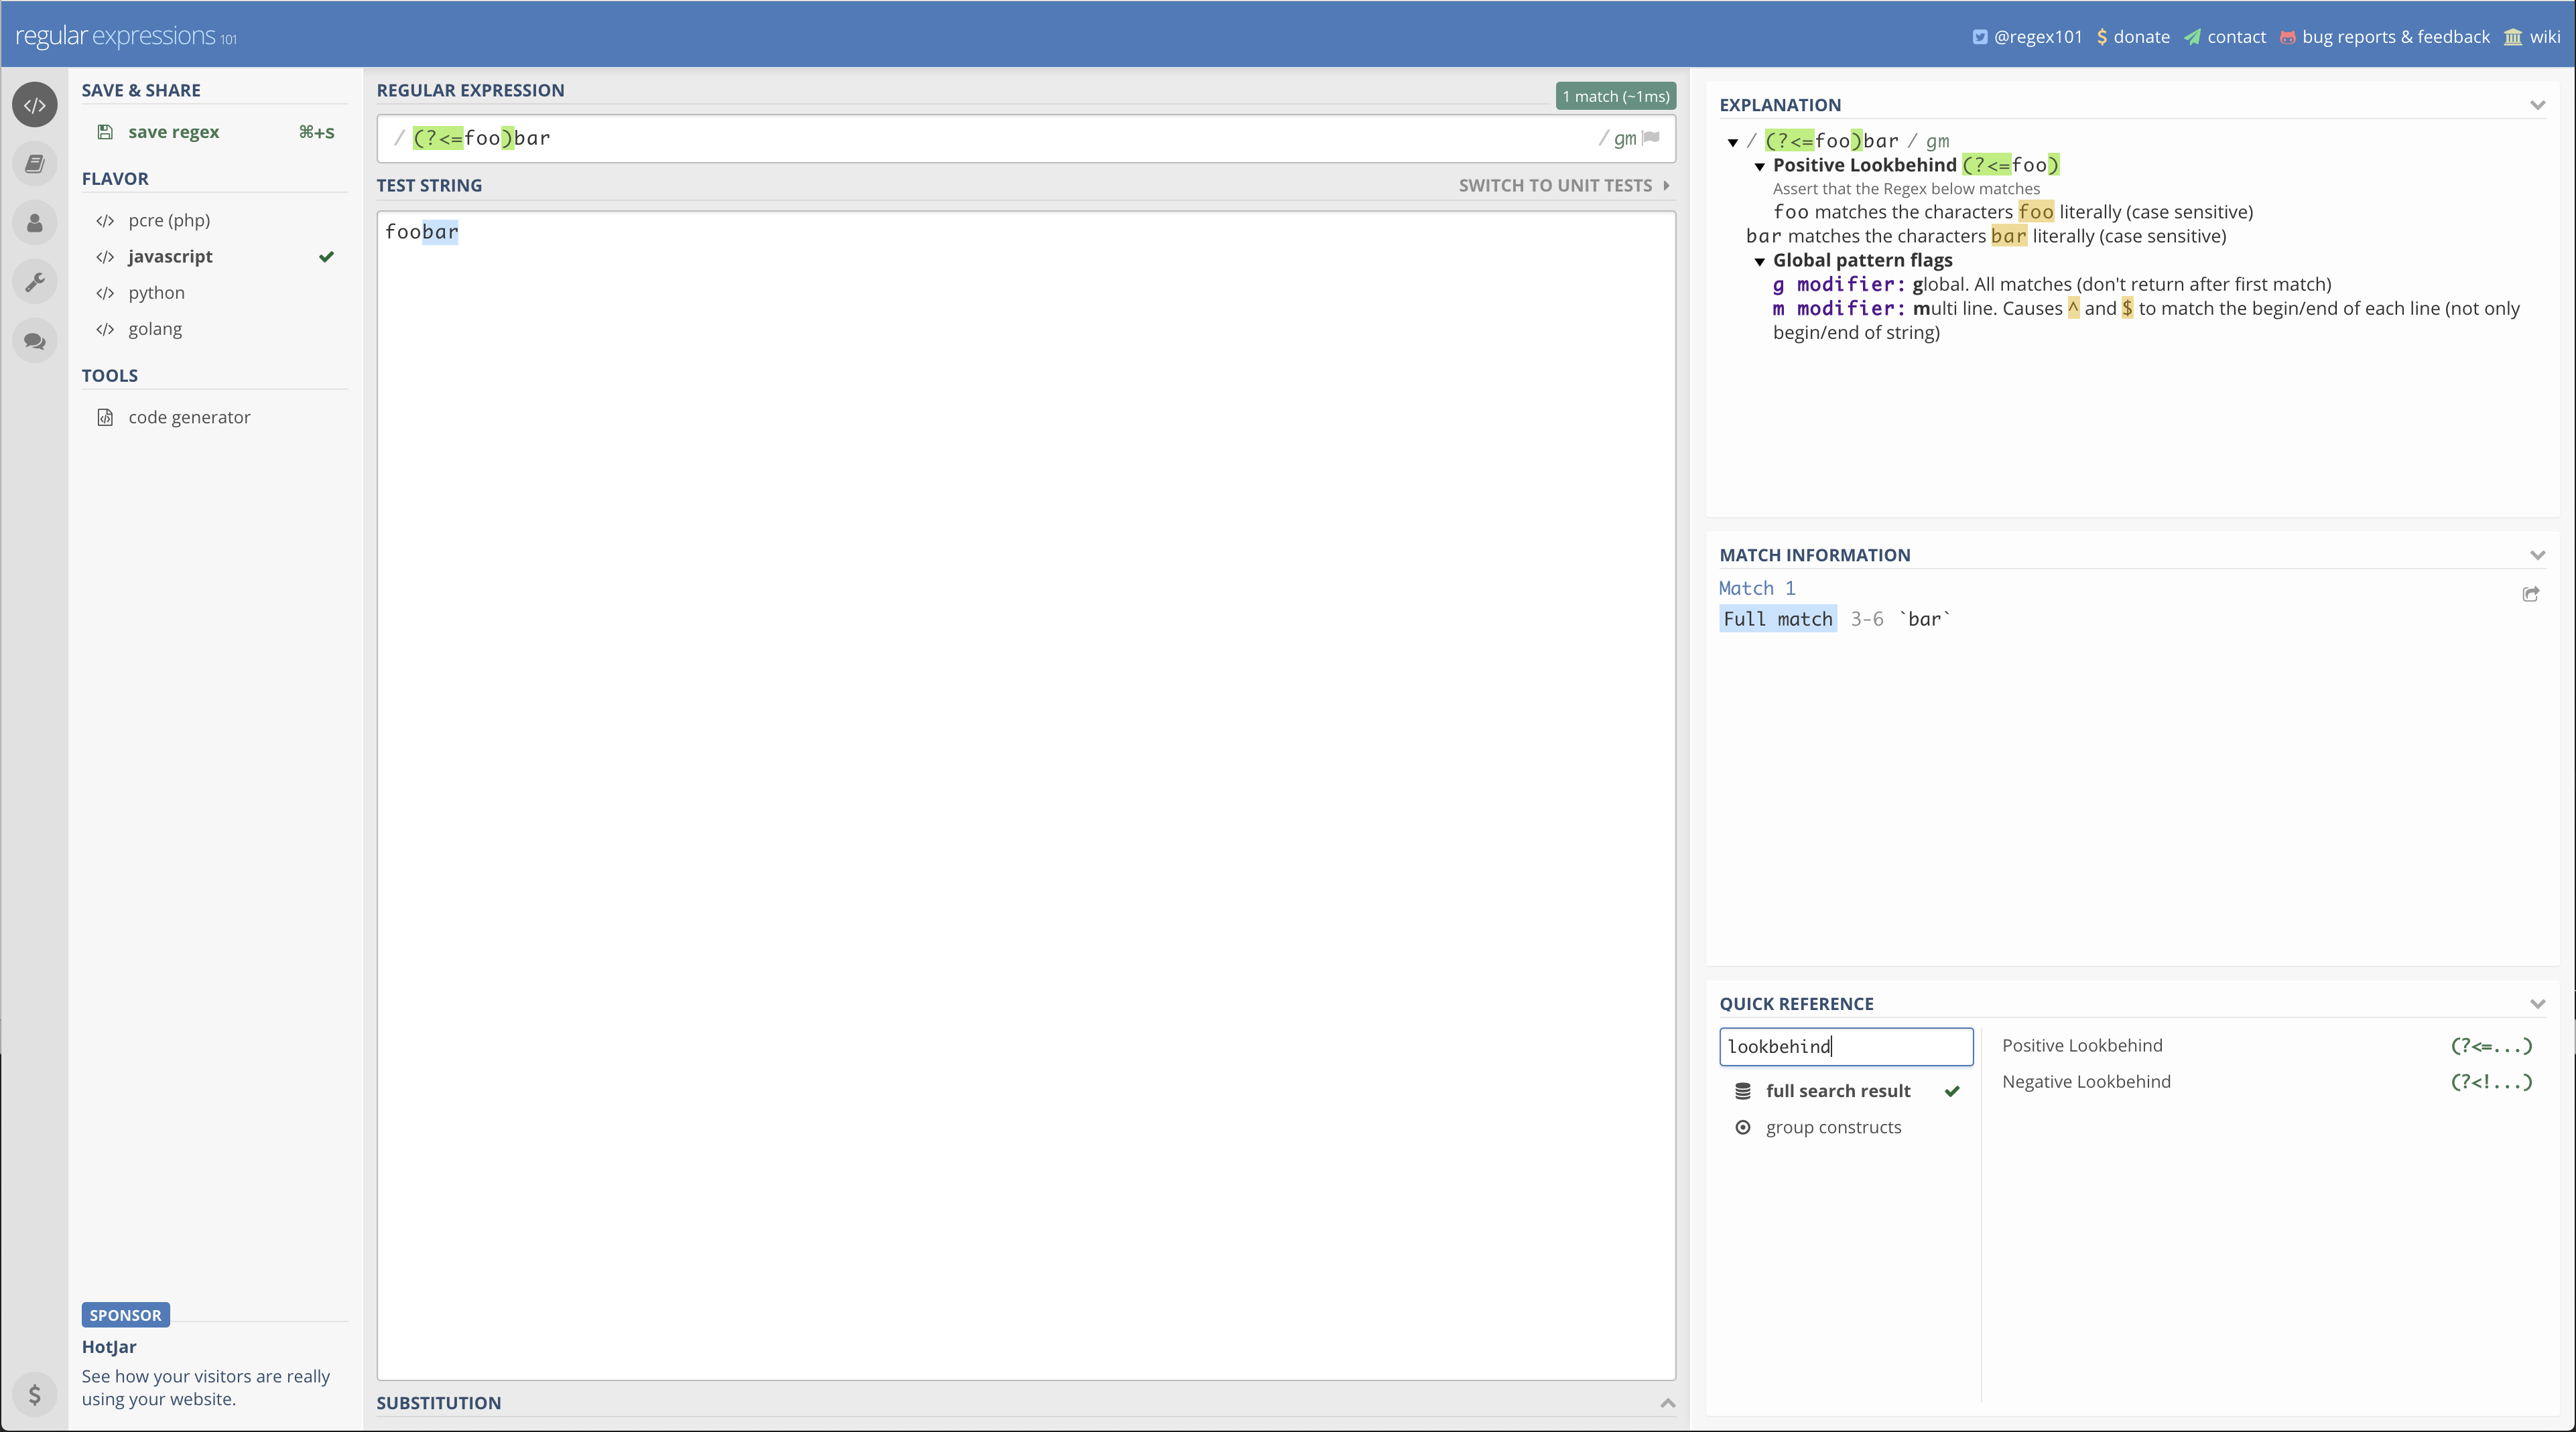2576x1432 pixels.
Task: Collapse the Explanation panel
Action: coord(2538,105)
